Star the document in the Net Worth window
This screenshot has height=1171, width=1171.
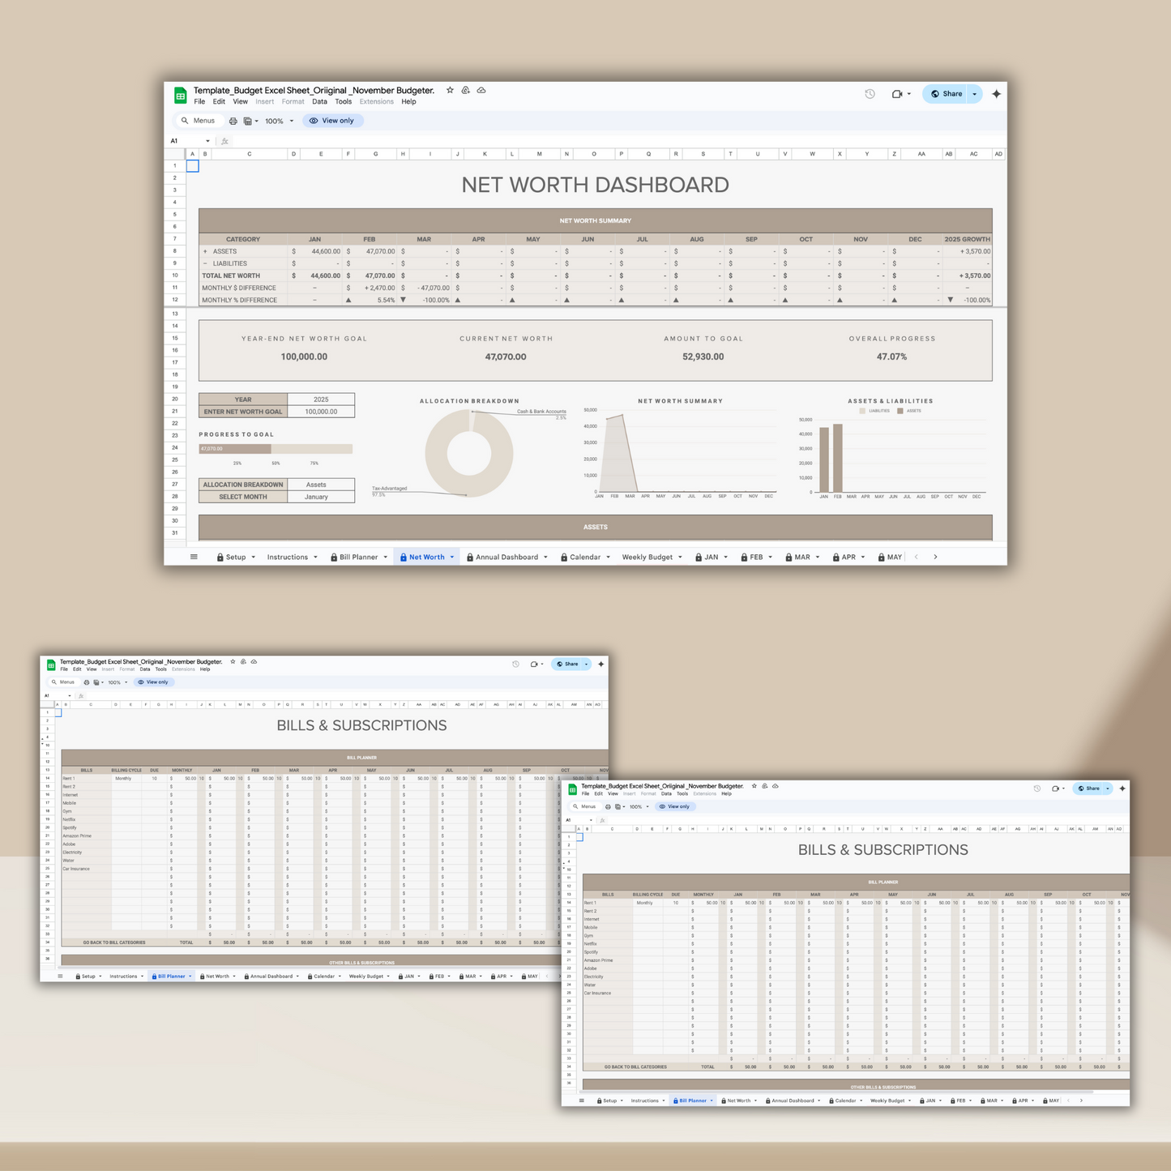coord(450,91)
